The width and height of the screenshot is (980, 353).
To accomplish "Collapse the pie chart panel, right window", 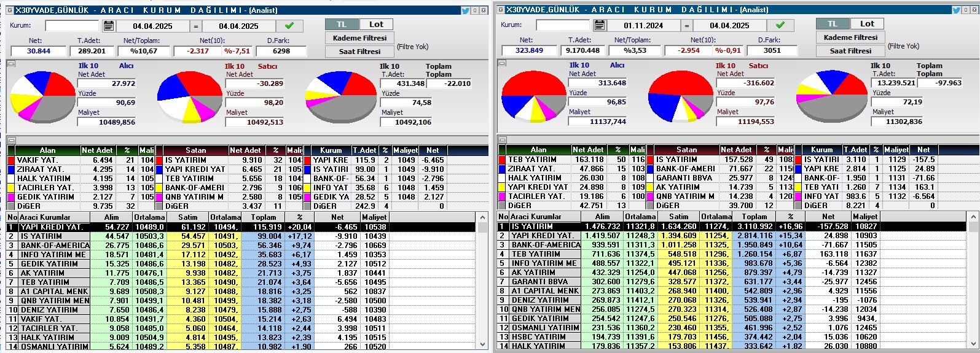I will pos(501,63).
